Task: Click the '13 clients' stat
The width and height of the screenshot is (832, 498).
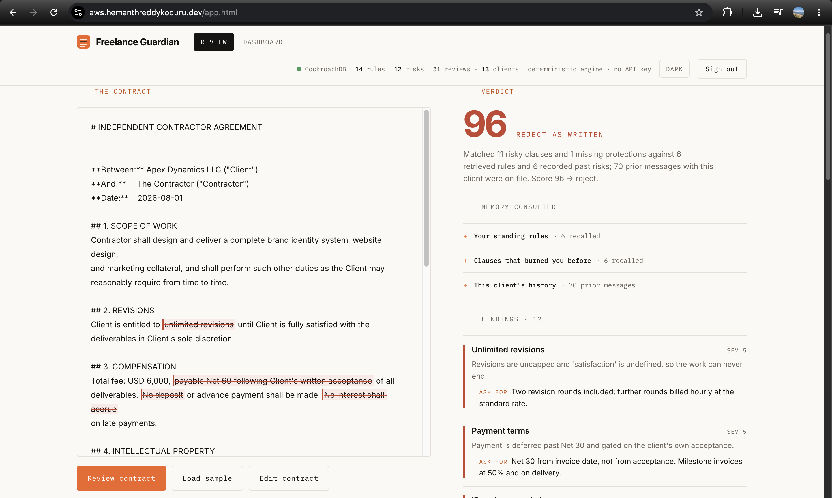Action: tap(500, 69)
